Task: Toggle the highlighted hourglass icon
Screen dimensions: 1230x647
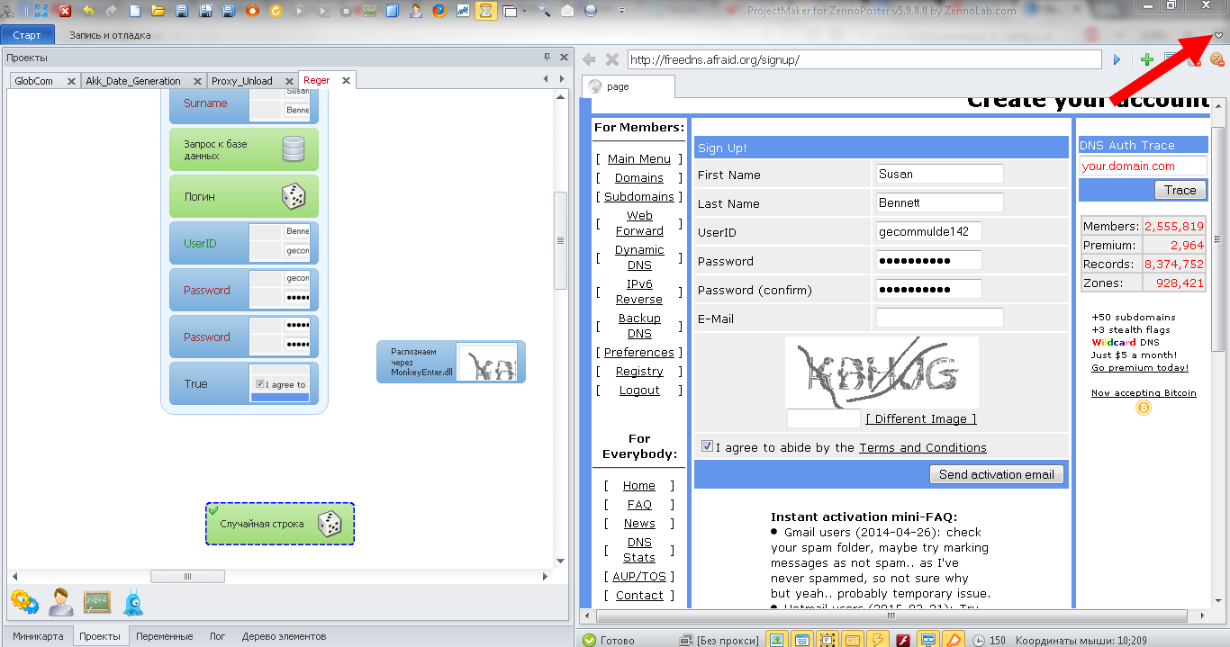Action: tap(486, 11)
